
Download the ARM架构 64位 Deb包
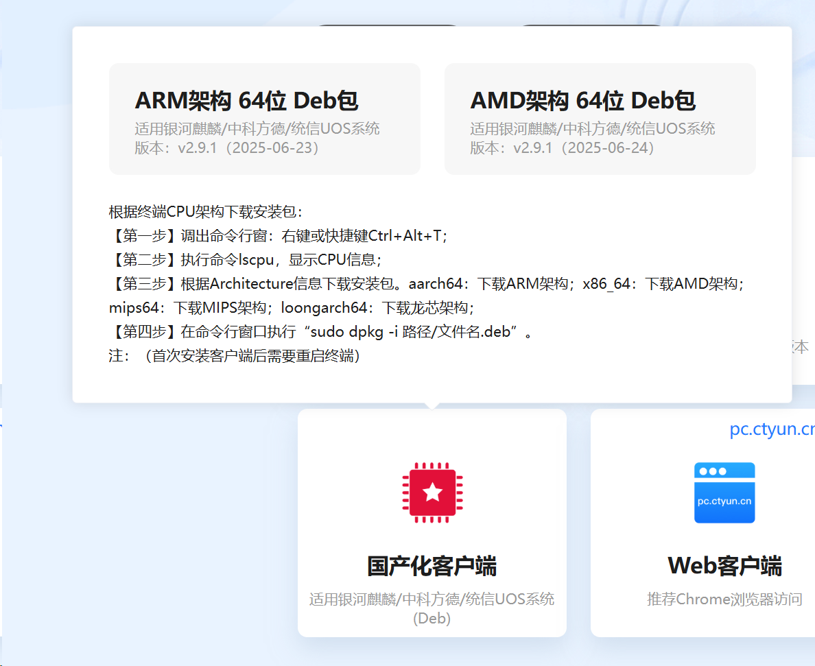point(265,119)
